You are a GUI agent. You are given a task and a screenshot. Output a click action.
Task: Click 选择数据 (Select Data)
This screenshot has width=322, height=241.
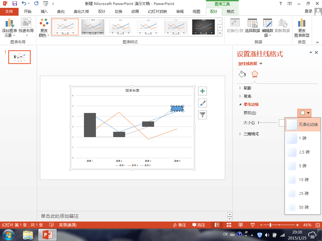pyautogui.click(x=253, y=26)
